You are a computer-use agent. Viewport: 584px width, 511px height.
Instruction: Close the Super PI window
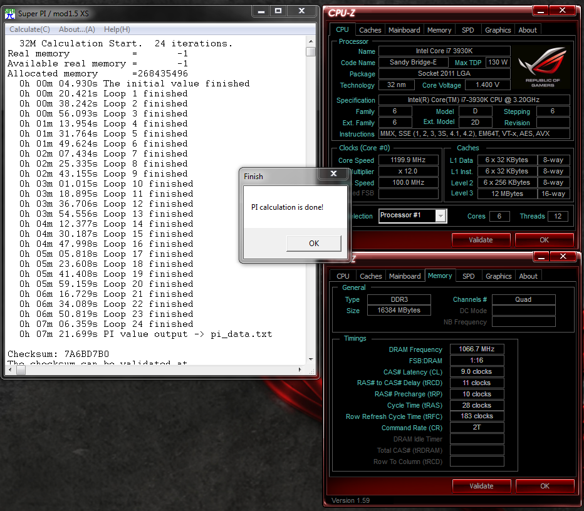(301, 11)
